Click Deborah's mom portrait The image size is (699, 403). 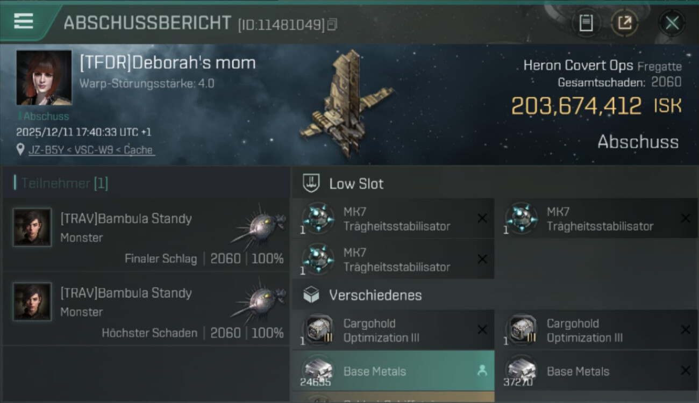[44, 78]
